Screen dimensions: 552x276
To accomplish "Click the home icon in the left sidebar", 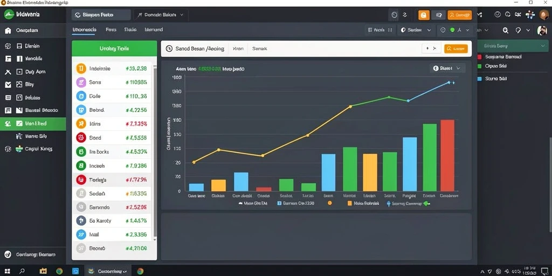I will click(8, 31).
